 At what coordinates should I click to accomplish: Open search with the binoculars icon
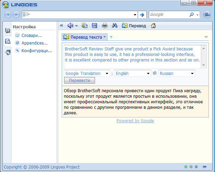click(115, 26)
